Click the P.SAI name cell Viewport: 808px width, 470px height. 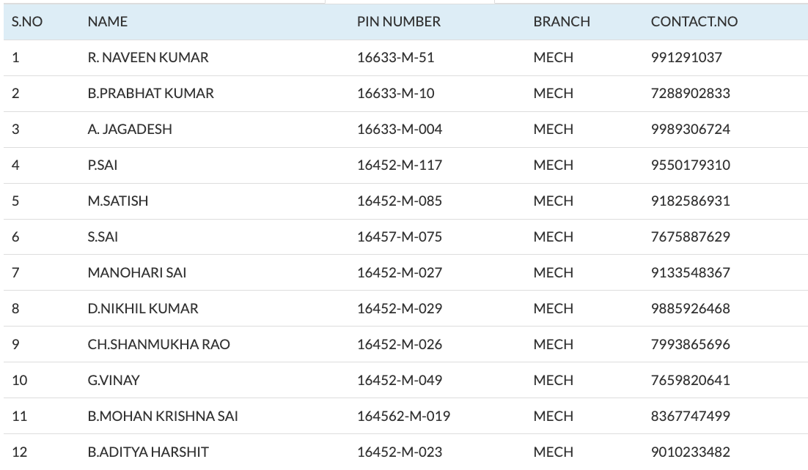[103, 165]
